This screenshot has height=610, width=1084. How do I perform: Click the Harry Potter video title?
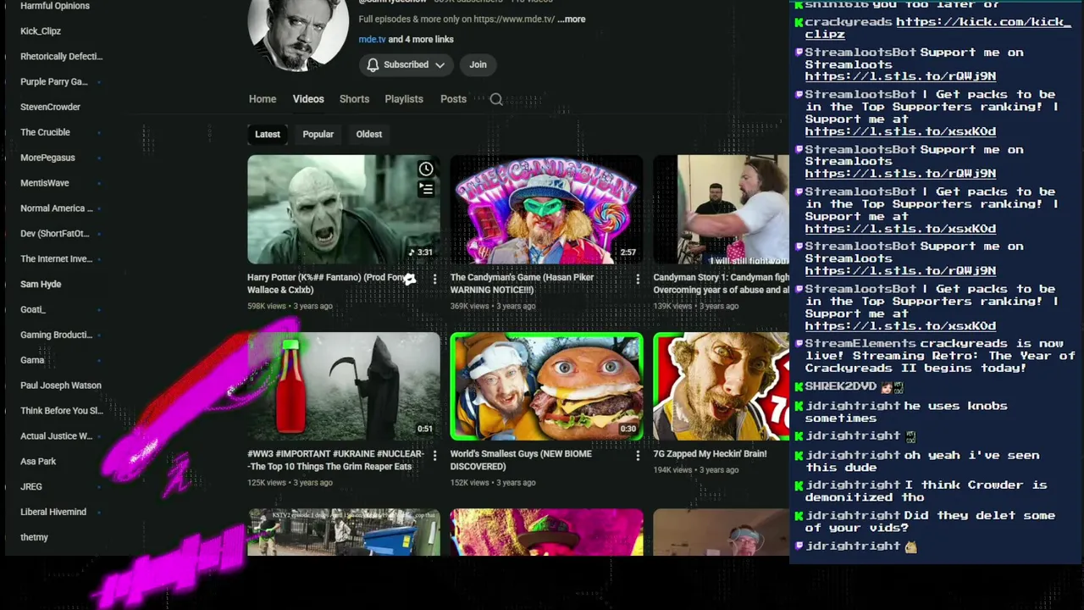pos(329,283)
